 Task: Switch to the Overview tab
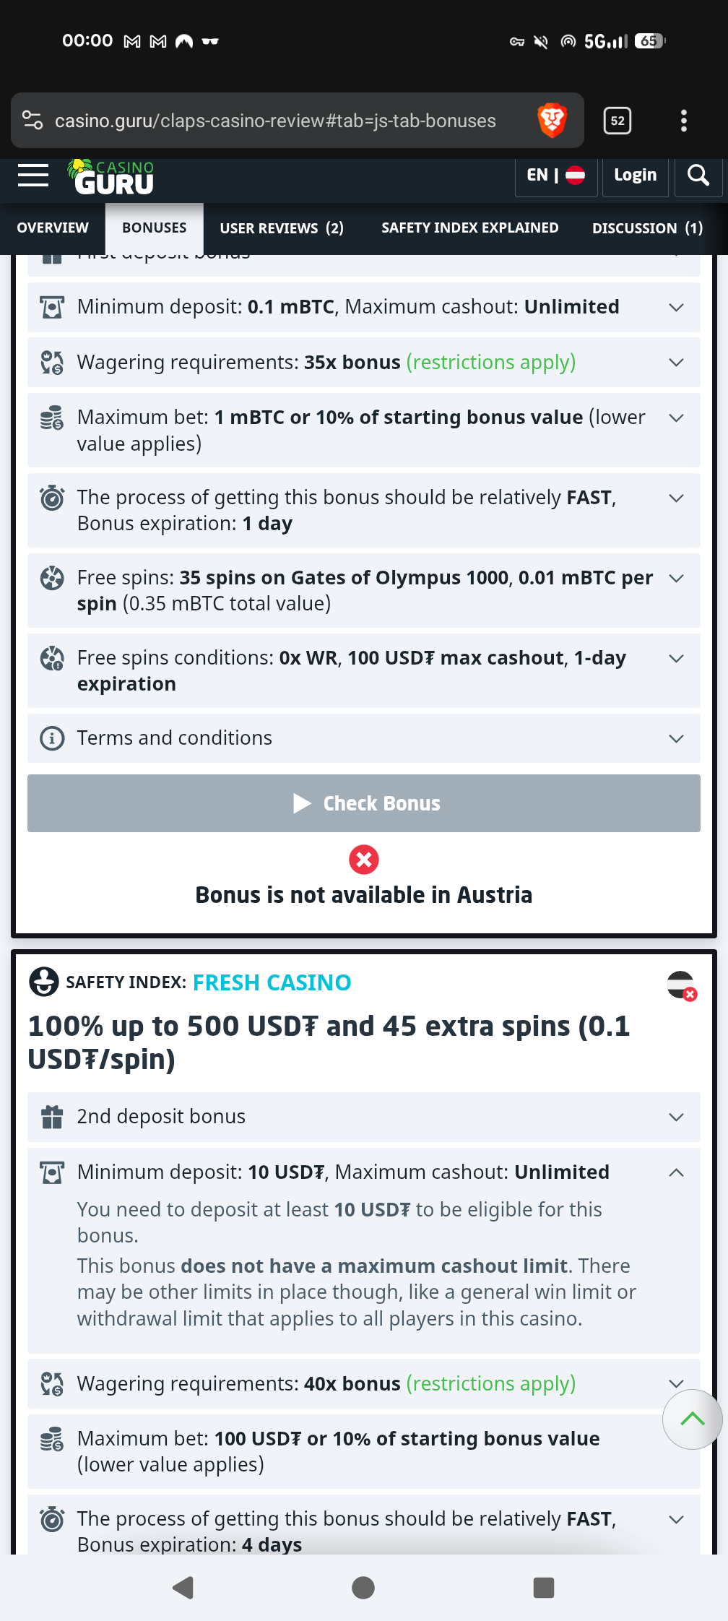(53, 228)
